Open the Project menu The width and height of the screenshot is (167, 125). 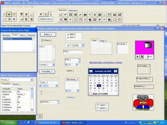(20, 7)
